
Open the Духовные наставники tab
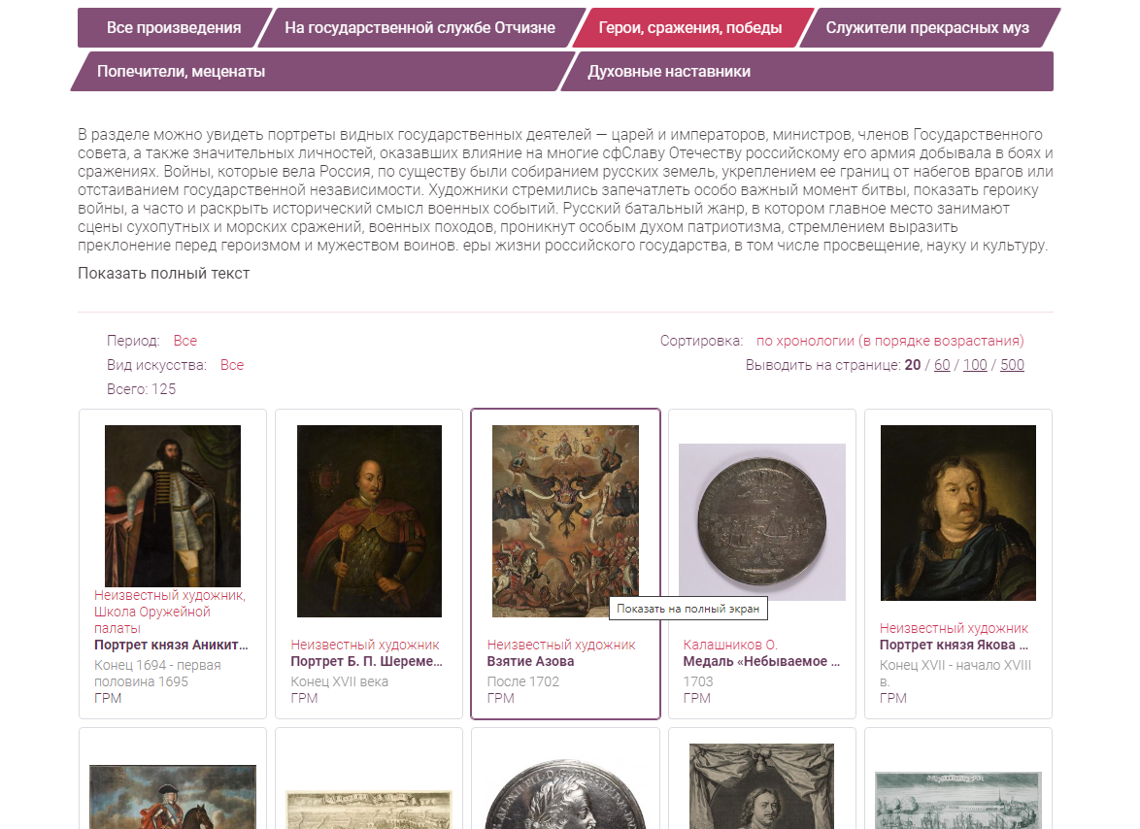pyautogui.click(x=669, y=71)
